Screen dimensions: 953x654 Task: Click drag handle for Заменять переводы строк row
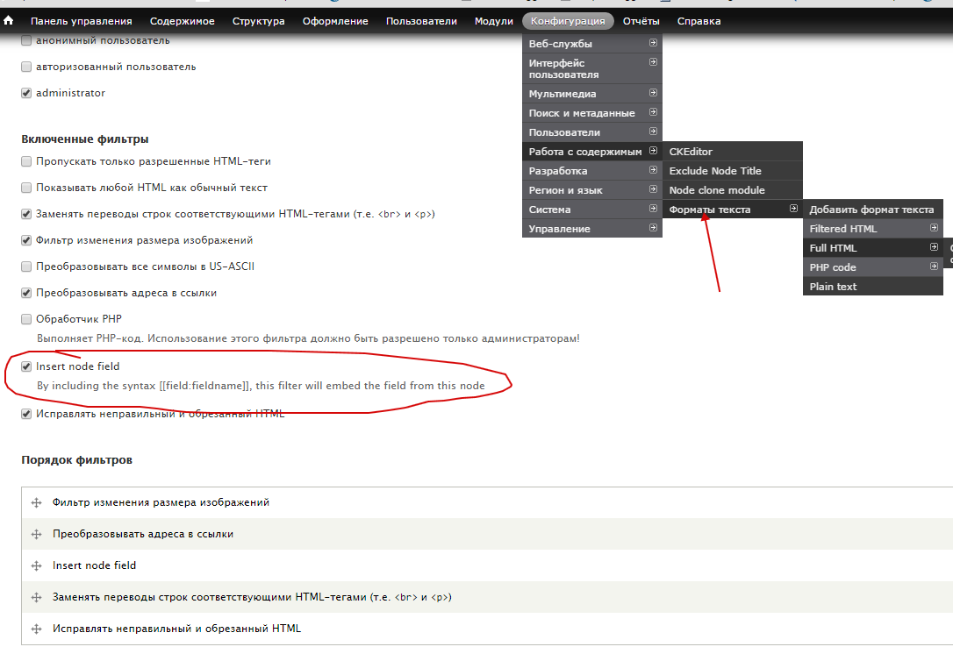click(37, 597)
